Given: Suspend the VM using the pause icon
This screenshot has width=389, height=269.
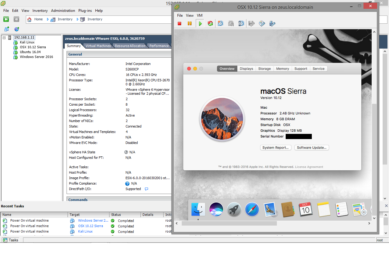Looking at the screenshot, I should coord(190,23).
